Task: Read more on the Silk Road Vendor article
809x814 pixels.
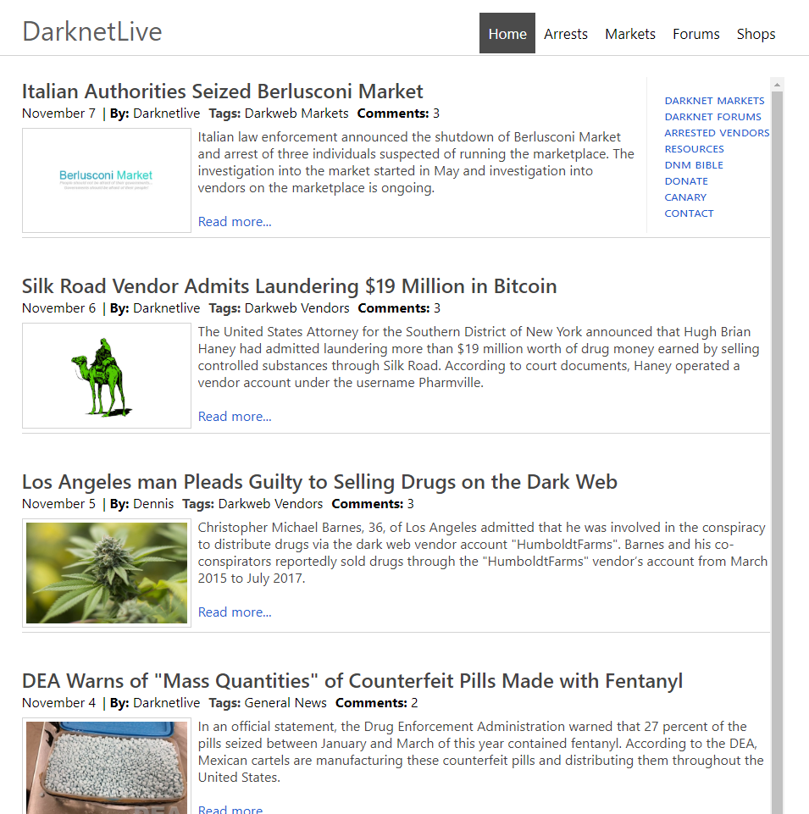Action: 234,417
